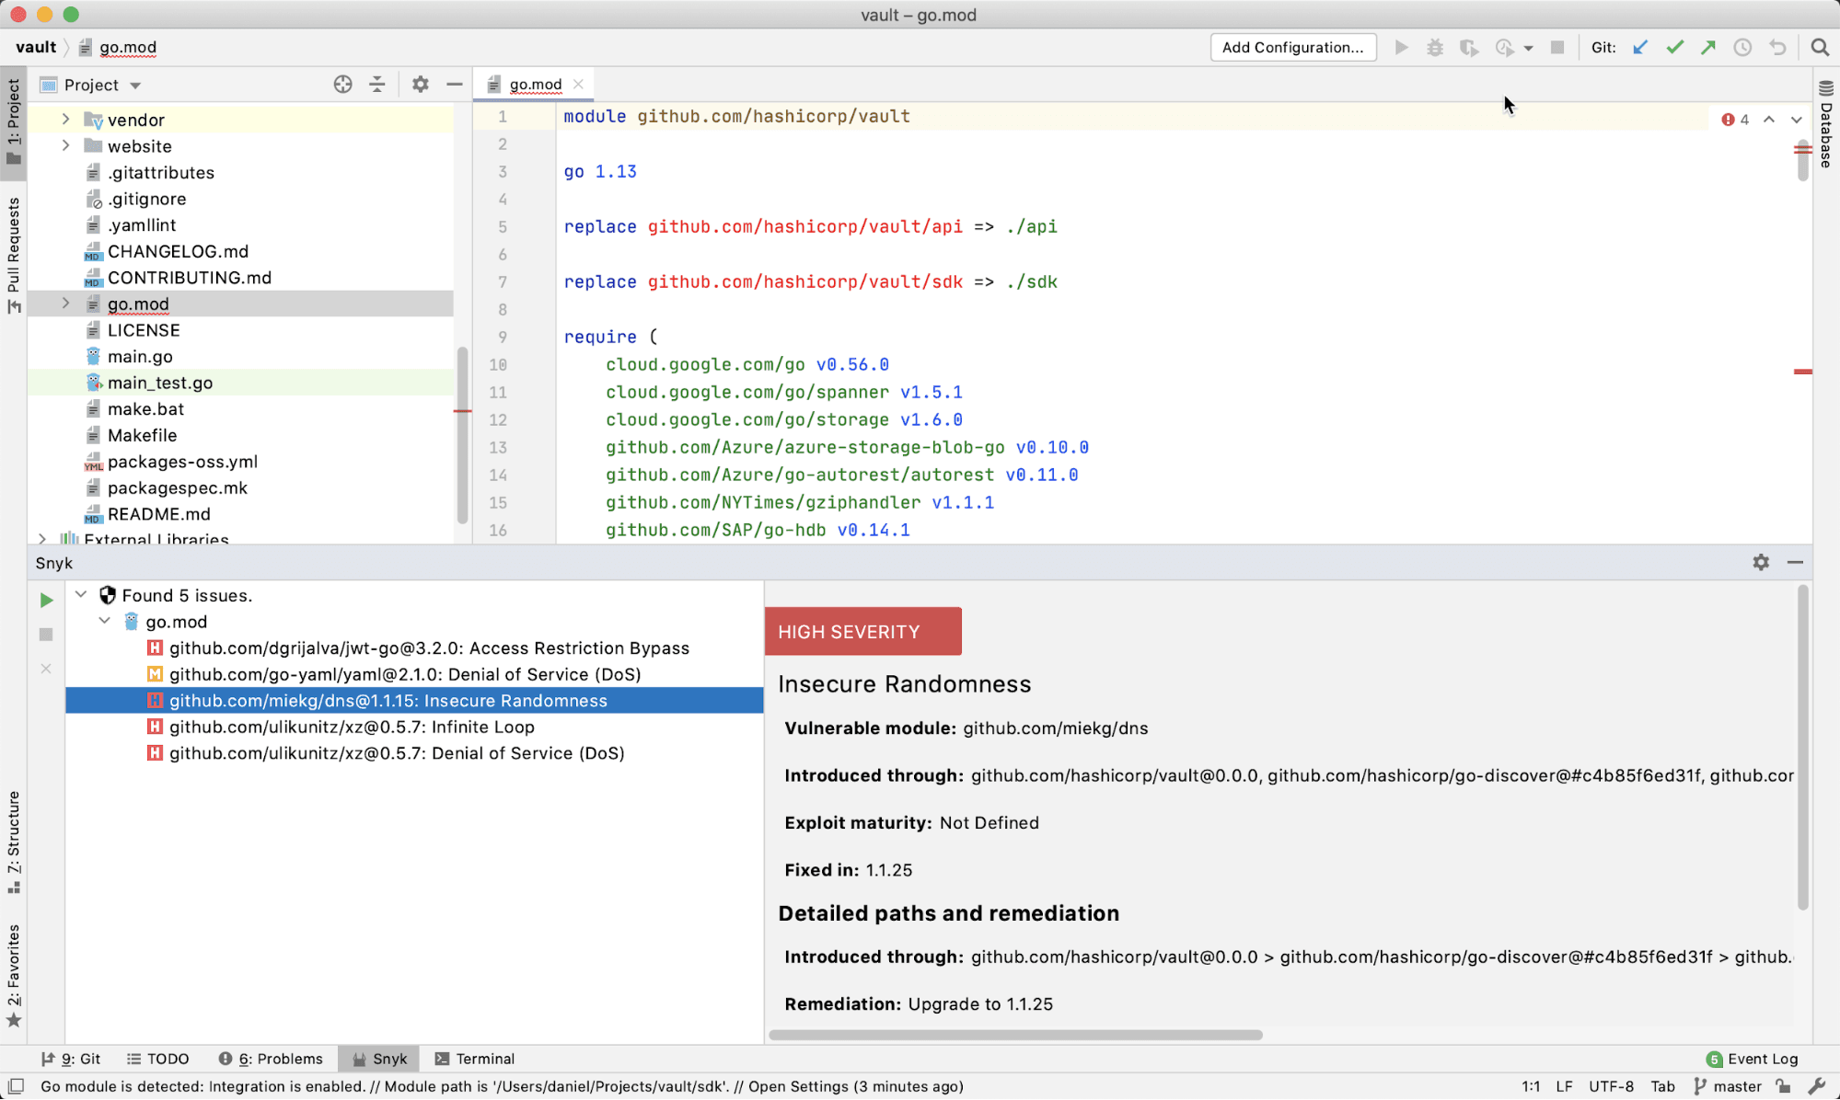The height and width of the screenshot is (1100, 1840).
Task: Click vault breadcrumb in navigation bar
Action: [x=36, y=47]
